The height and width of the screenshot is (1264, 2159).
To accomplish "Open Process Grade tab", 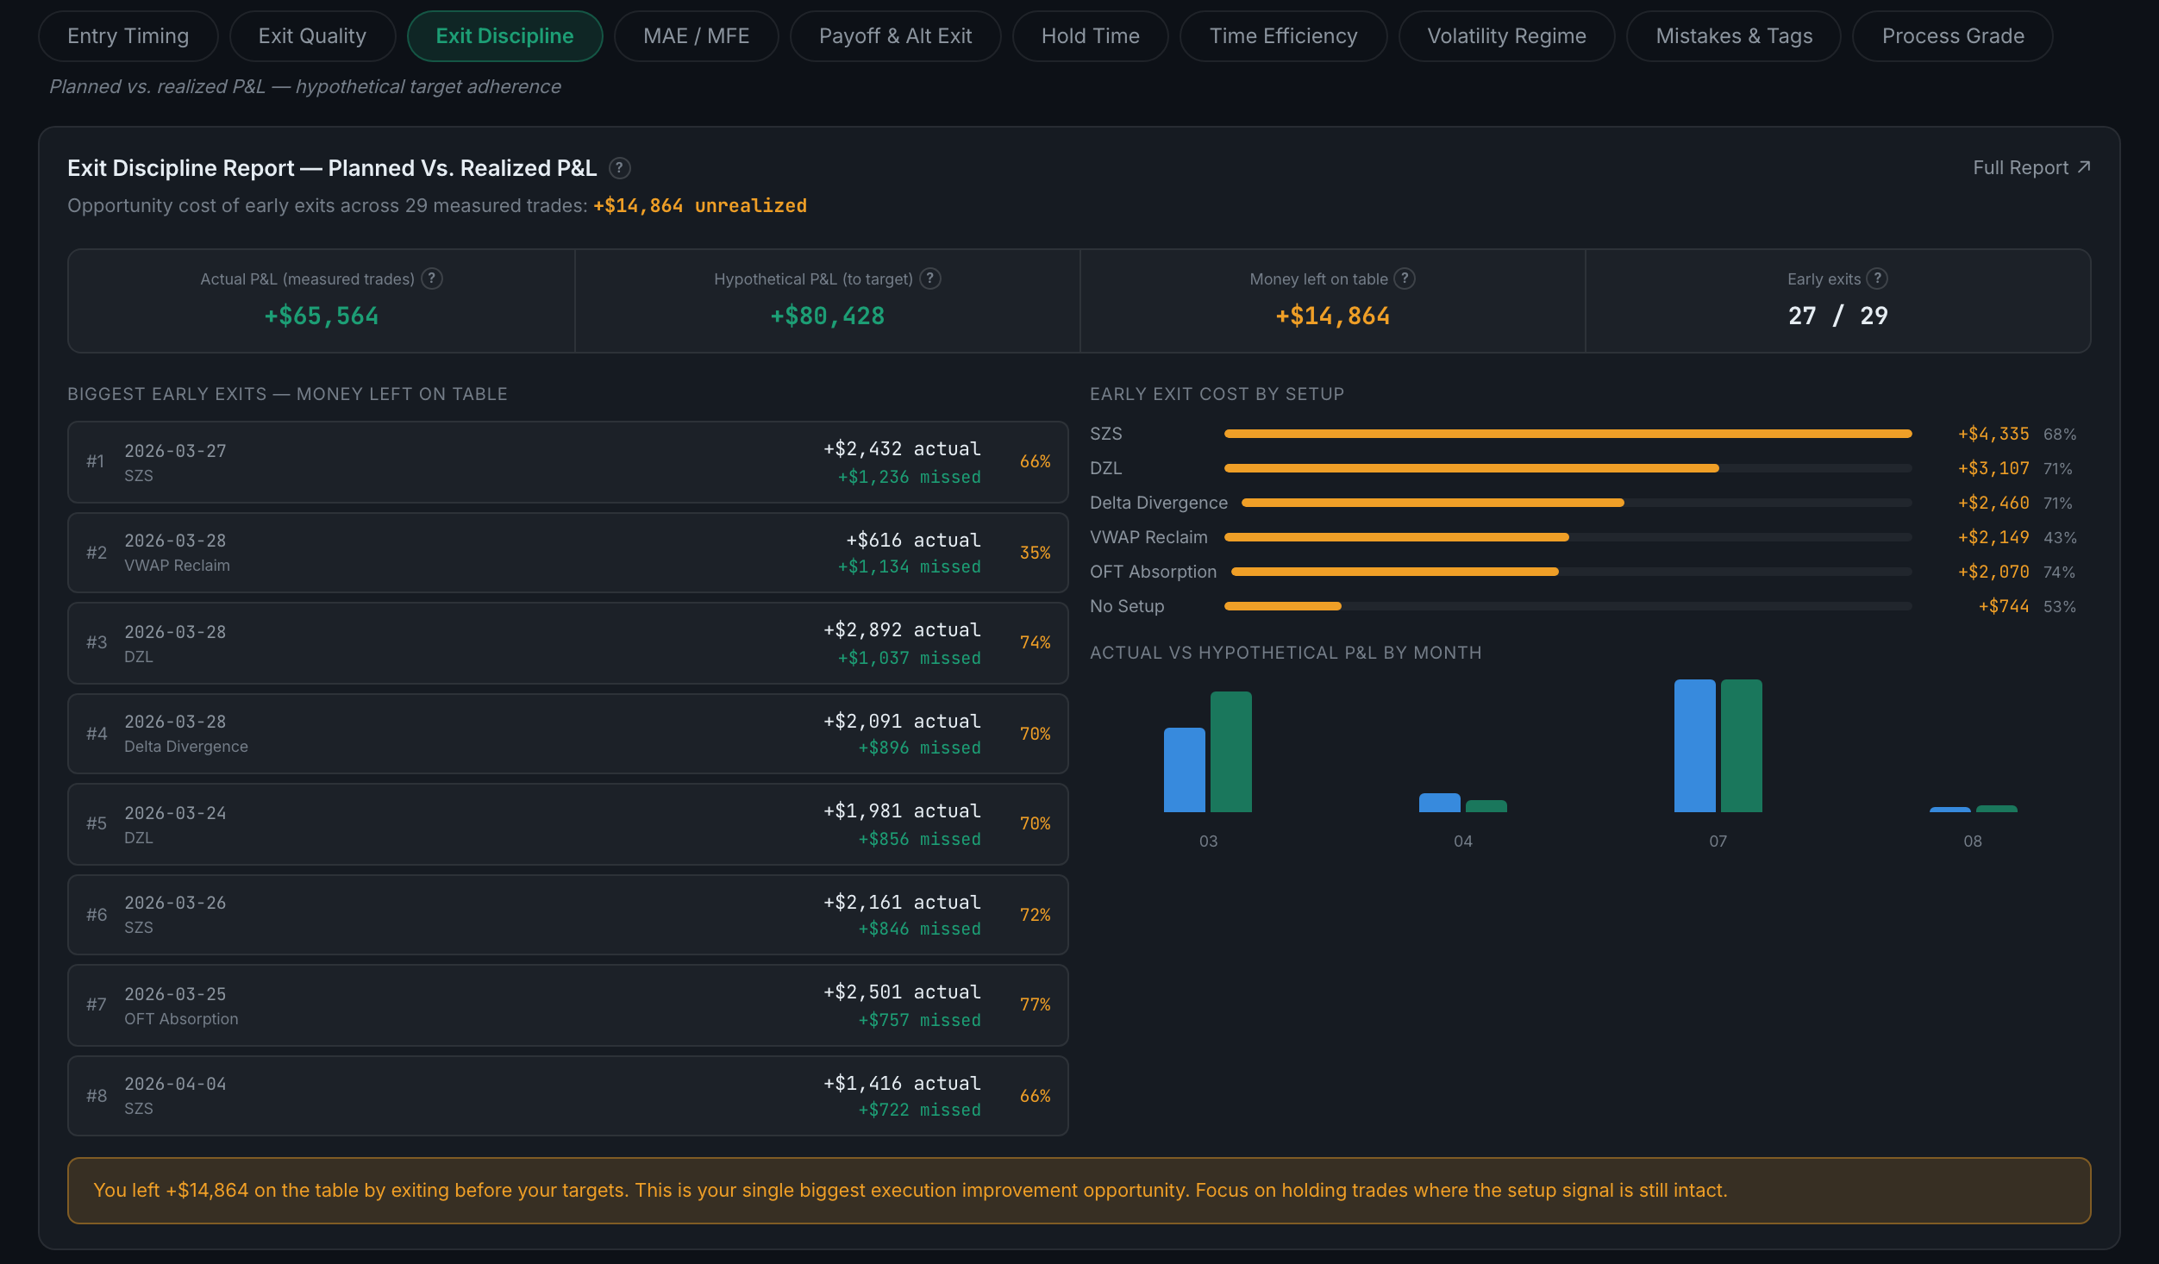I will click(1952, 36).
